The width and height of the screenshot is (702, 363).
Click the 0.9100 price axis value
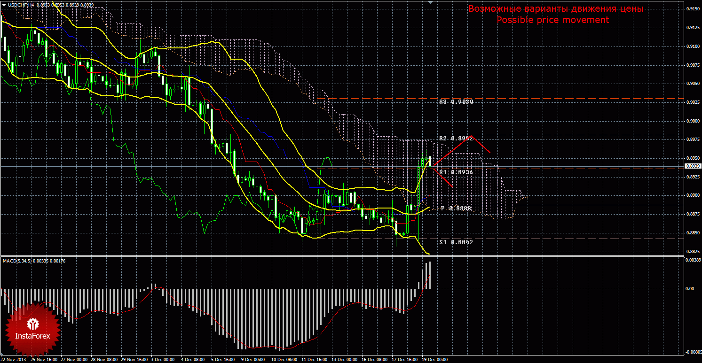693,46
